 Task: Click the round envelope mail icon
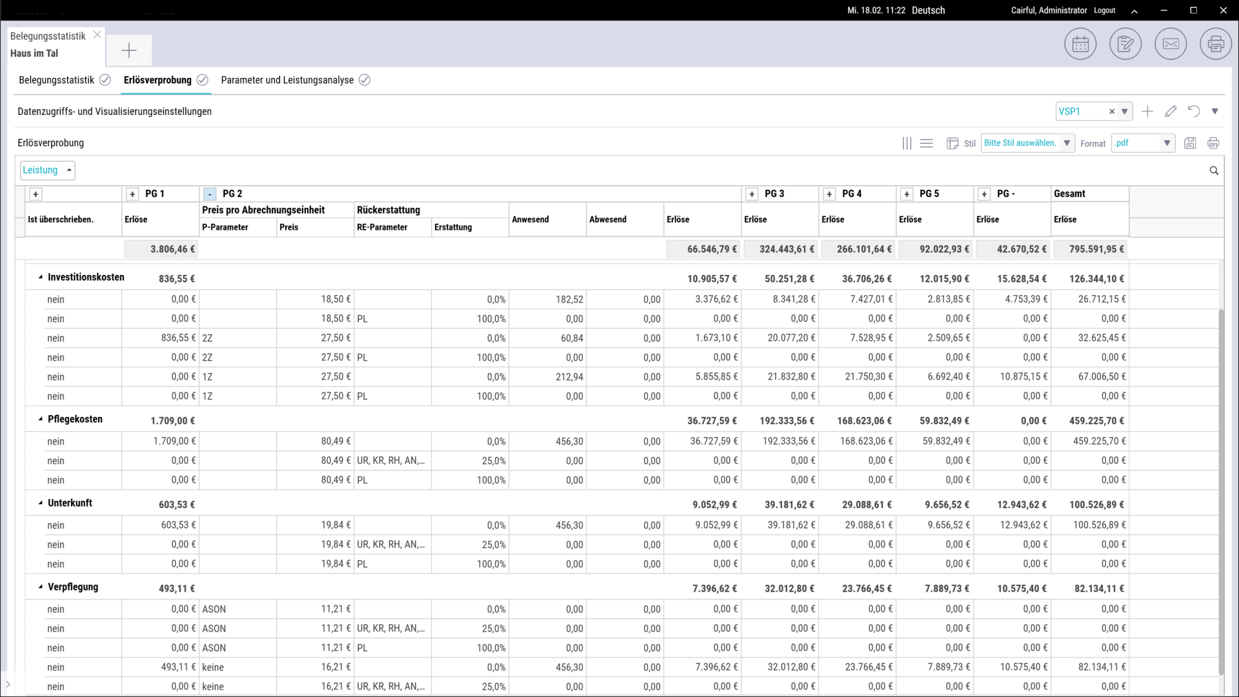[1171, 45]
